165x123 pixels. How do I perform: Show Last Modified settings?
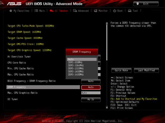tap(146, 70)
